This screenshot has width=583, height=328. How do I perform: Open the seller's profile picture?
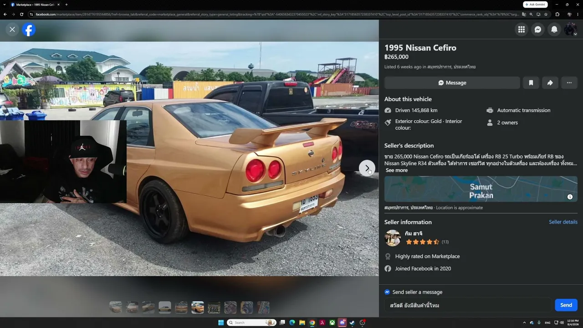point(393,238)
